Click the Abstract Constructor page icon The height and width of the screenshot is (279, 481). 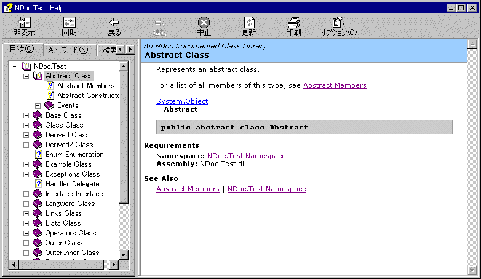pos(50,96)
